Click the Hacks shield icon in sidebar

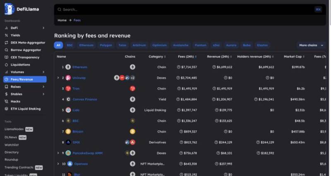coord(6,101)
